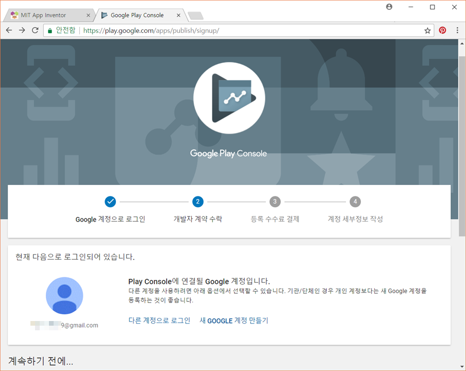Viewport: 466px width, 371px height.
Task: Click the blue account avatar picture
Action: [64, 296]
